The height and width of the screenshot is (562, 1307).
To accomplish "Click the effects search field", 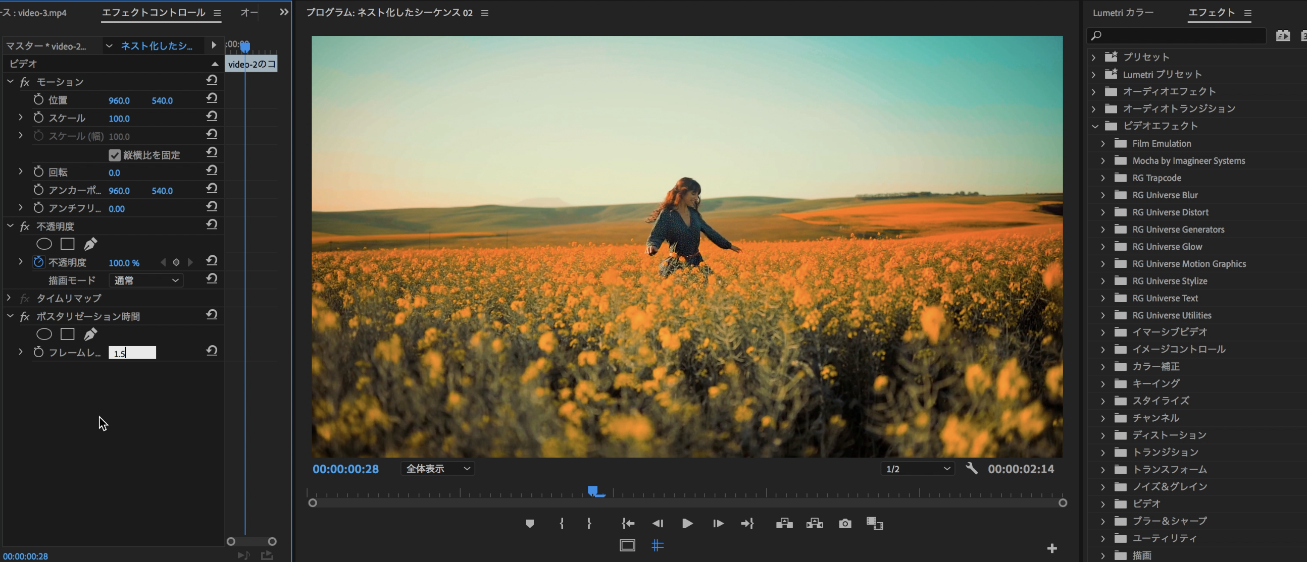I will [1177, 35].
